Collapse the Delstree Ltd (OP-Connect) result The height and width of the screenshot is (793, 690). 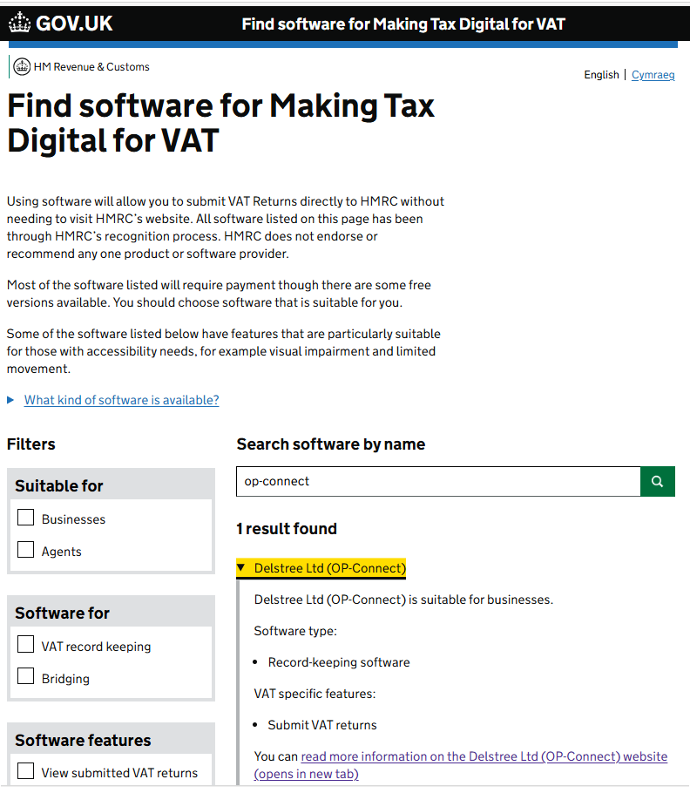coord(321,568)
